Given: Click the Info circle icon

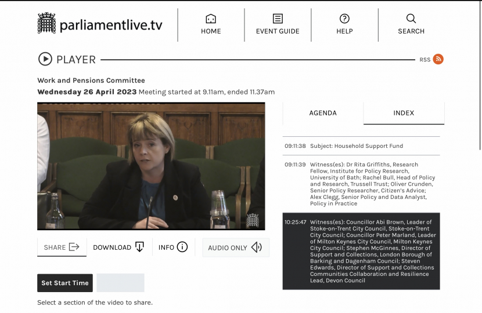Looking at the screenshot, I should (x=182, y=247).
